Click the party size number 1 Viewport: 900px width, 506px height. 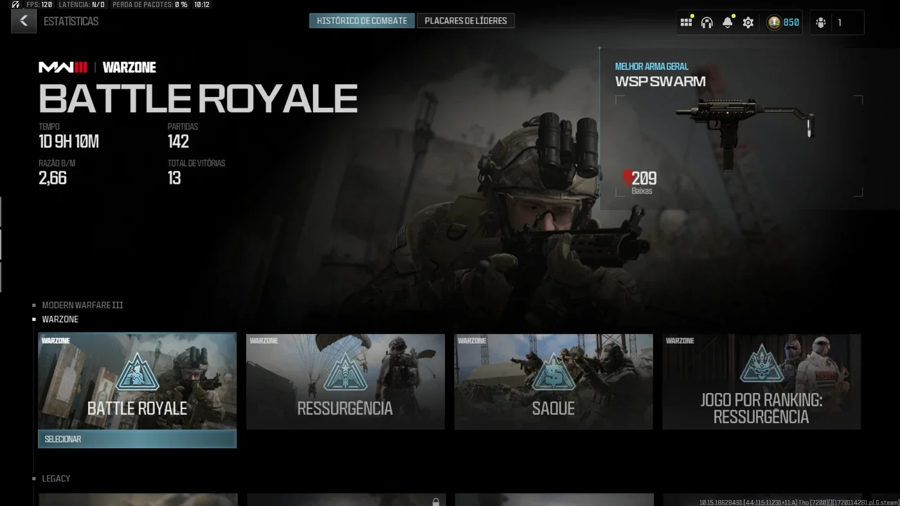tap(839, 22)
